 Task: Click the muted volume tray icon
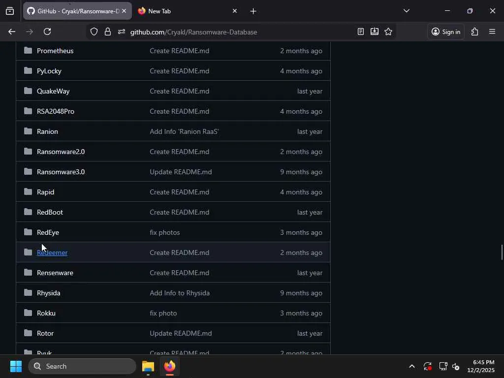point(456,366)
